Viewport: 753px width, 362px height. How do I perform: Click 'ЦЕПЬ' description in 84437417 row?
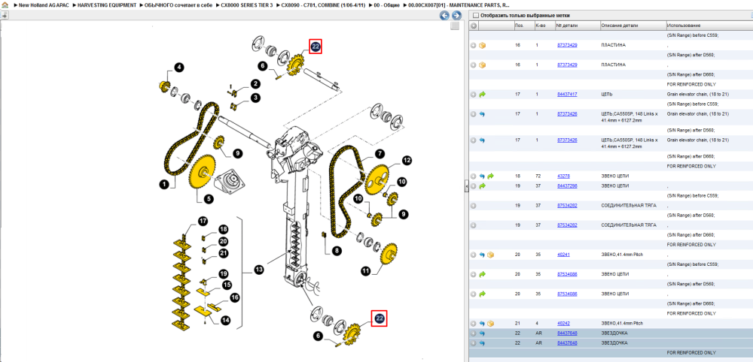(608, 95)
